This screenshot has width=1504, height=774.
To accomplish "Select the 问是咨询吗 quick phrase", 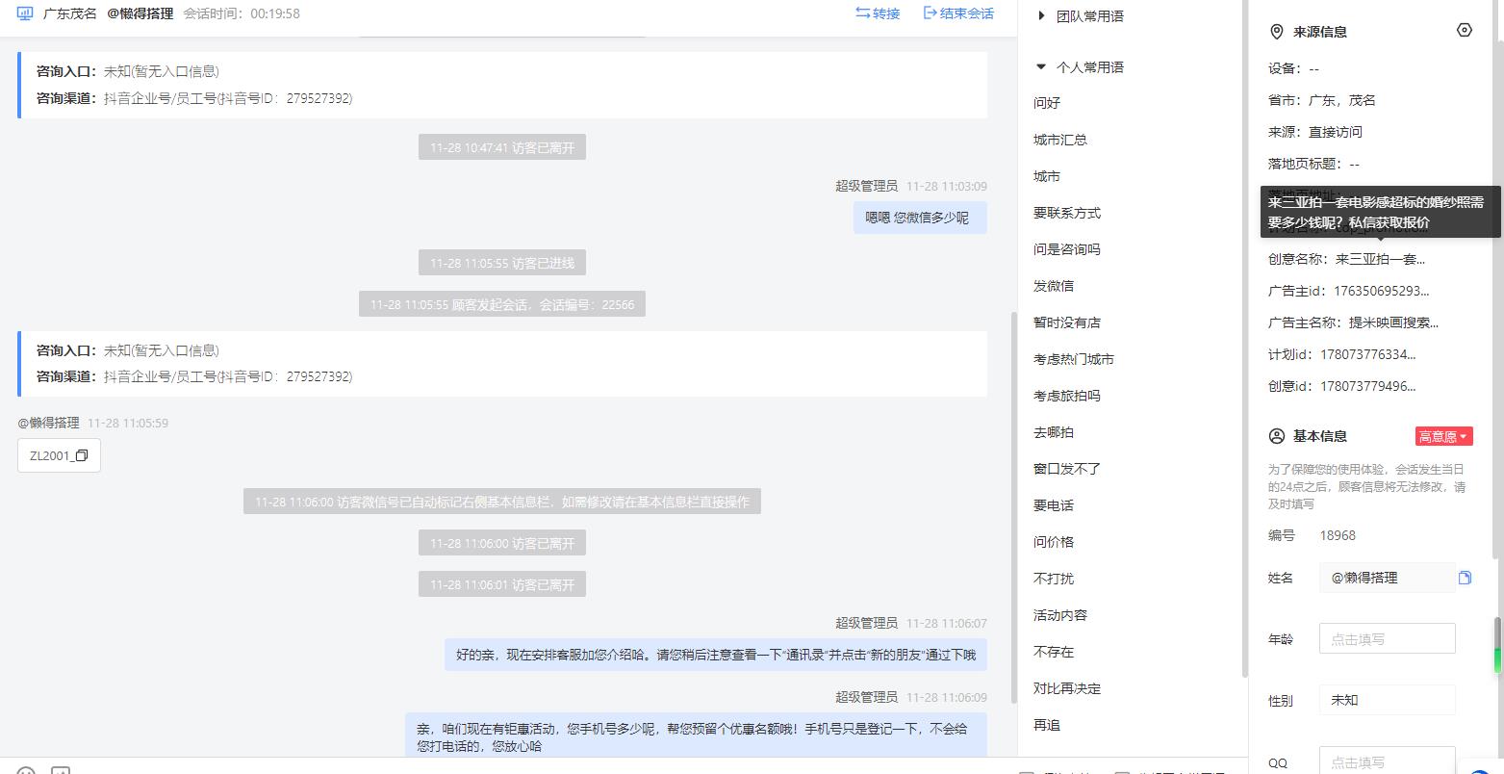I will 1067,249.
